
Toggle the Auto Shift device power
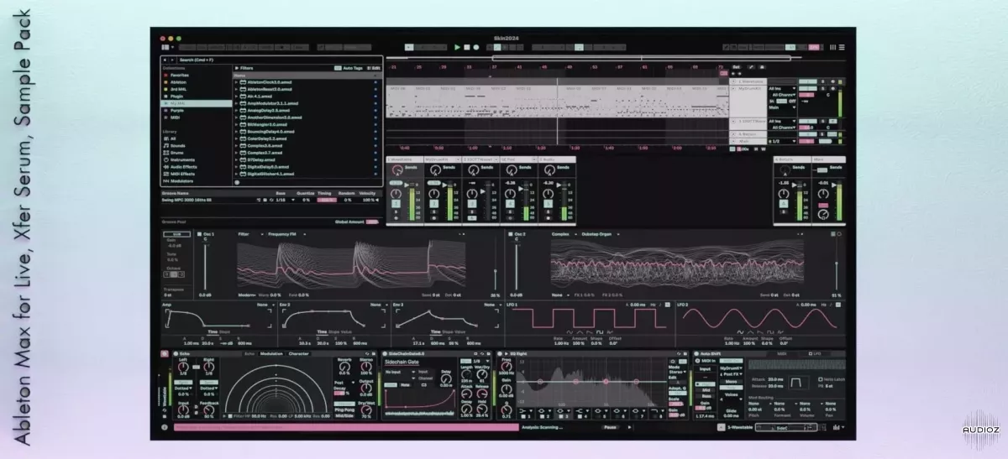pos(696,353)
